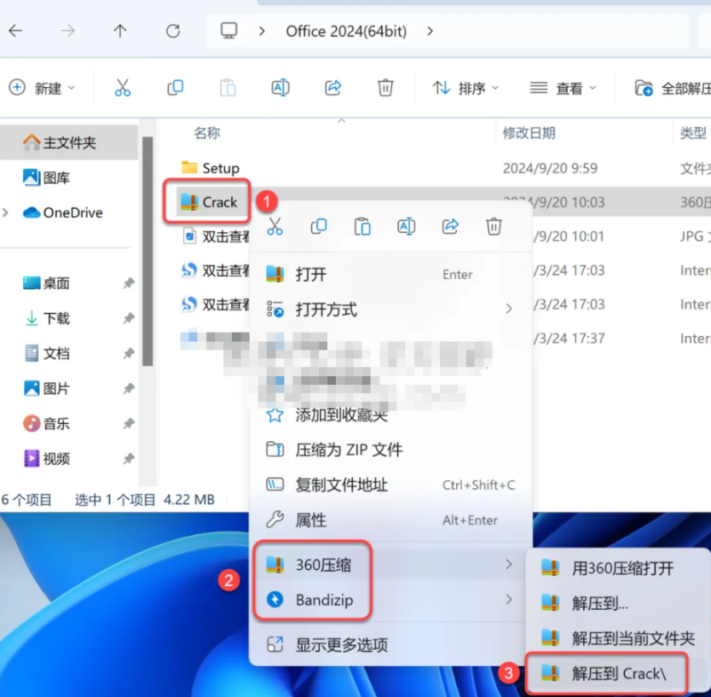Click the 2024/9/20 9:59 date cell
Viewport: 711px width, 697px height.
coord(549,168)
